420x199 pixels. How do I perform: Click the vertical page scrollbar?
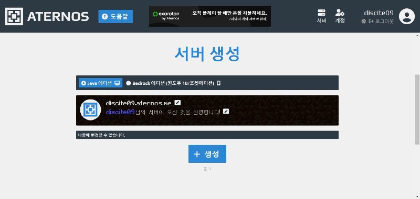click(x=417, y=109)
